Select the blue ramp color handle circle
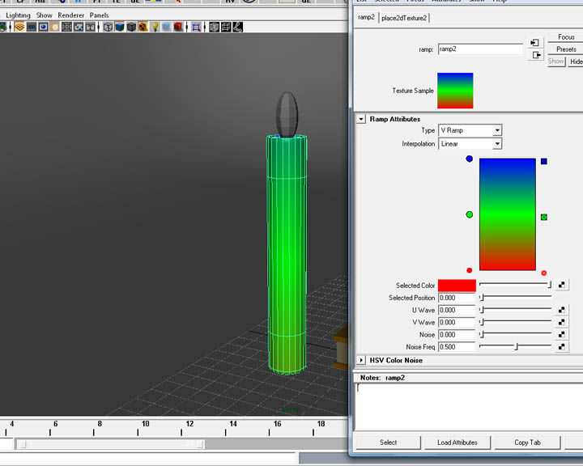 469,159
